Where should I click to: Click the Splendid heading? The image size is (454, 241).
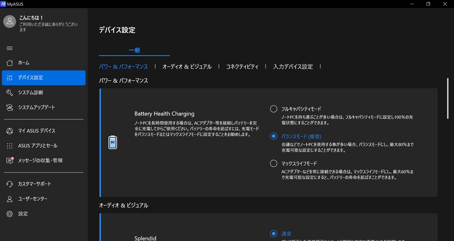pyautogui.click(x=145, y=238)
